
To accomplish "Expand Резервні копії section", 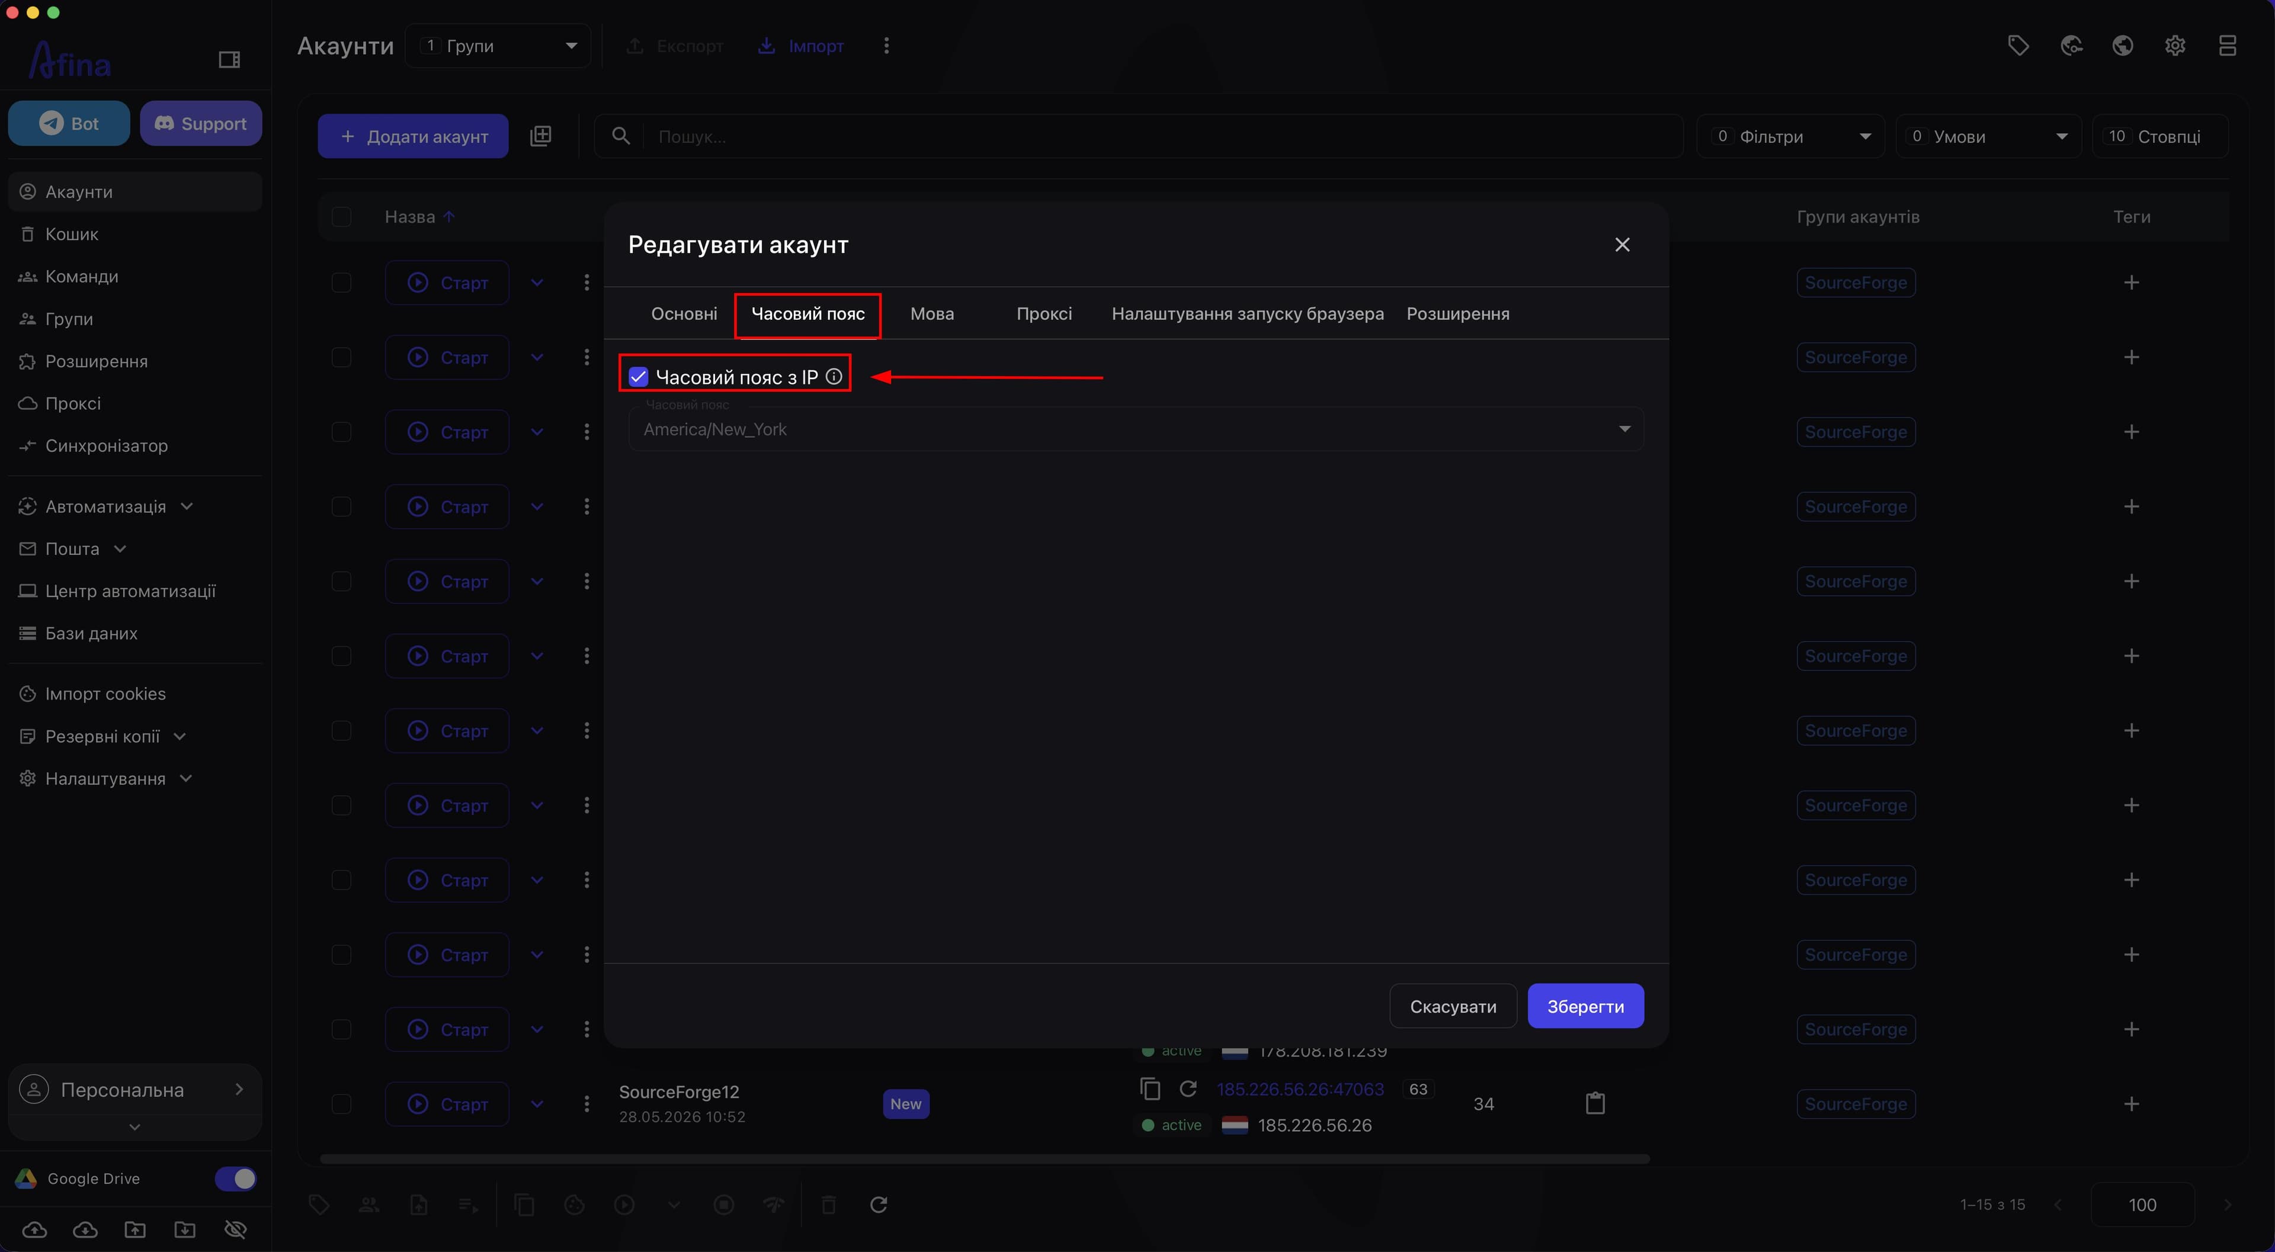I will pyautogui.click(x=135, y=736).
